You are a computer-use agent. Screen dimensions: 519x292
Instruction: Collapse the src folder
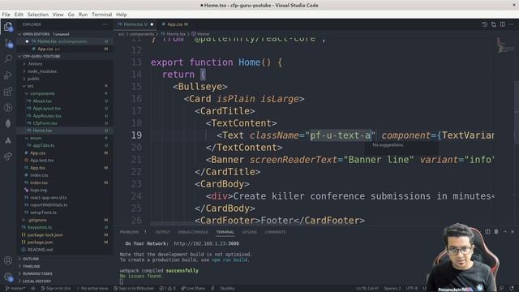(x=65, y=86)
